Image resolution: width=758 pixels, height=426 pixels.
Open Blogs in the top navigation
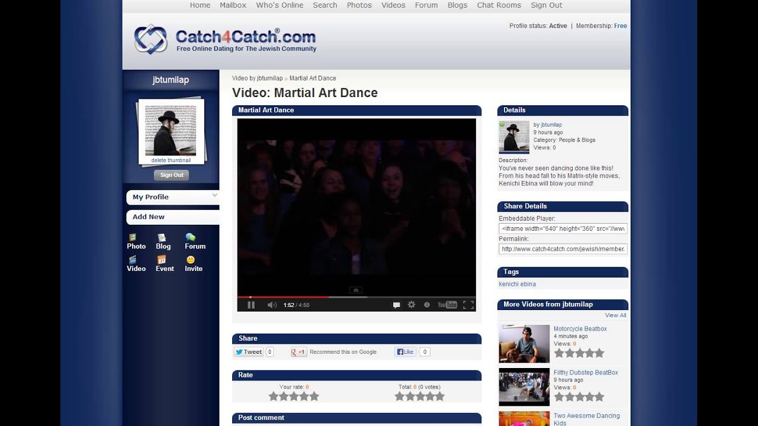click(x=457, y=5)
